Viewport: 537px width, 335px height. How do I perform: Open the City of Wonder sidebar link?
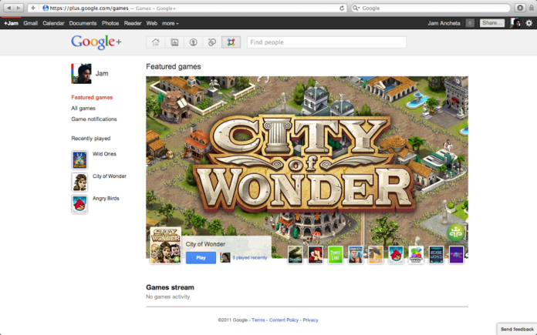(x=110, y=176)
